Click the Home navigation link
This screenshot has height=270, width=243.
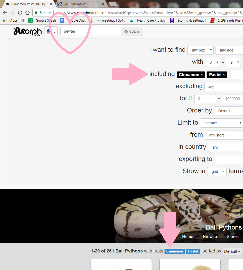click(187, 237)
